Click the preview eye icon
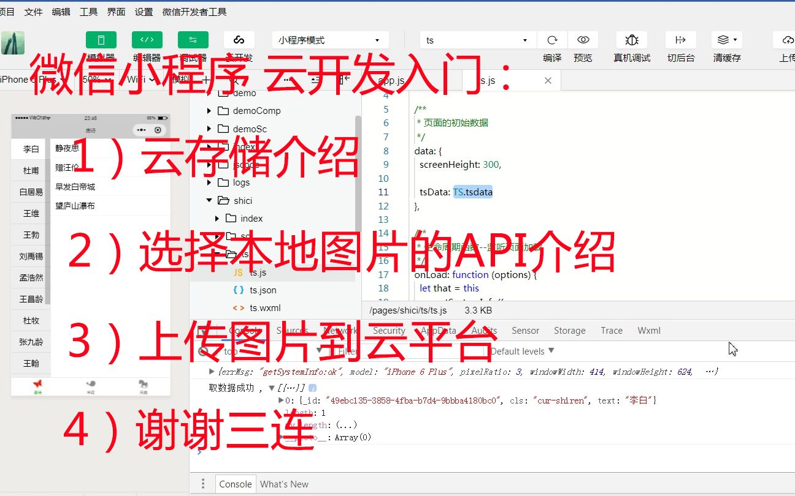 click(583, 40)
